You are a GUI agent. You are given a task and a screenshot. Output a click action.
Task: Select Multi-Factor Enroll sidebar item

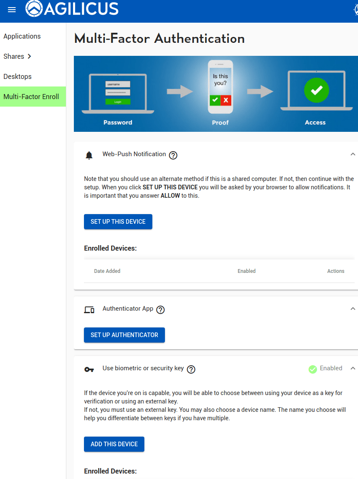pos(31,97)
